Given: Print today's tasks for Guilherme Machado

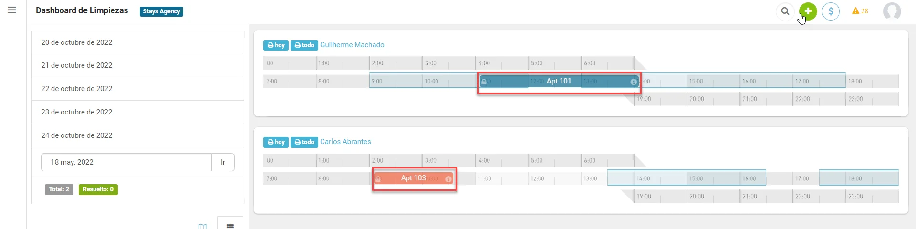Looking at the screenshot, I should 276,45.
